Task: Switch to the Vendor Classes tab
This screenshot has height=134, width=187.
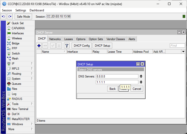Action: [x=116, y=39]
